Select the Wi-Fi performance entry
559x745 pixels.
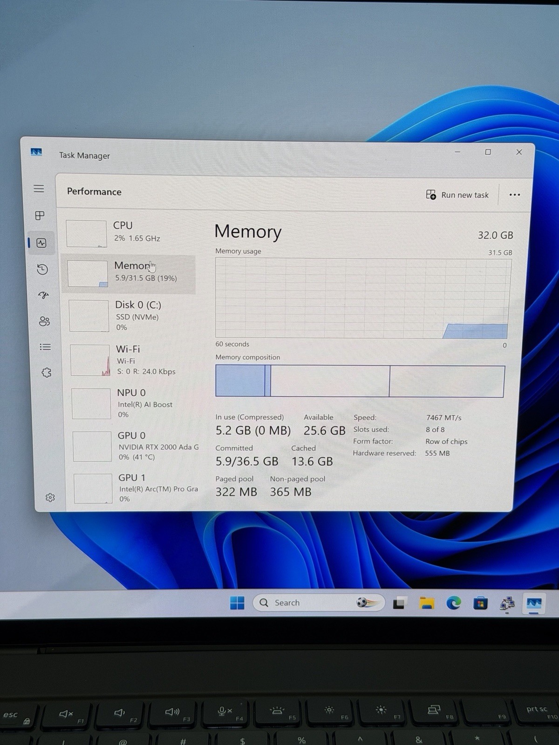tap(131, 359)
